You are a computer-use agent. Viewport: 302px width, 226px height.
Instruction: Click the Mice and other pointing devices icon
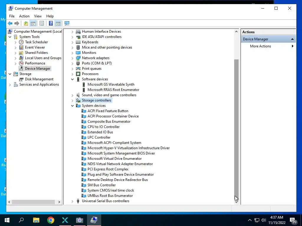78,47
